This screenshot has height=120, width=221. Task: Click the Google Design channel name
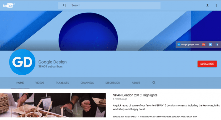tap(52, 62)
